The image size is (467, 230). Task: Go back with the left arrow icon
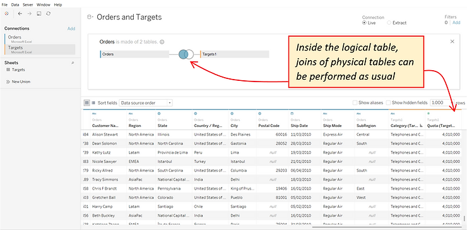click(20, 14)
